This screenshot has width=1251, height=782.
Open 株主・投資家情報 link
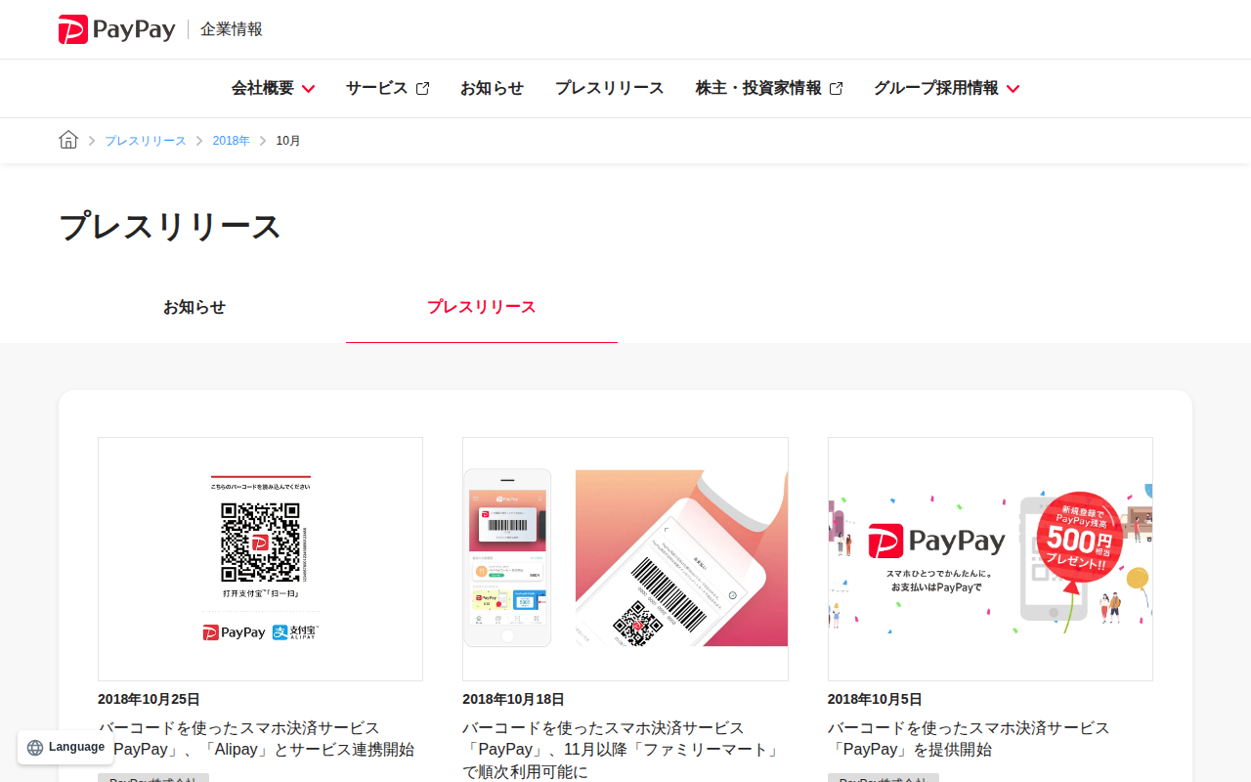769,88
